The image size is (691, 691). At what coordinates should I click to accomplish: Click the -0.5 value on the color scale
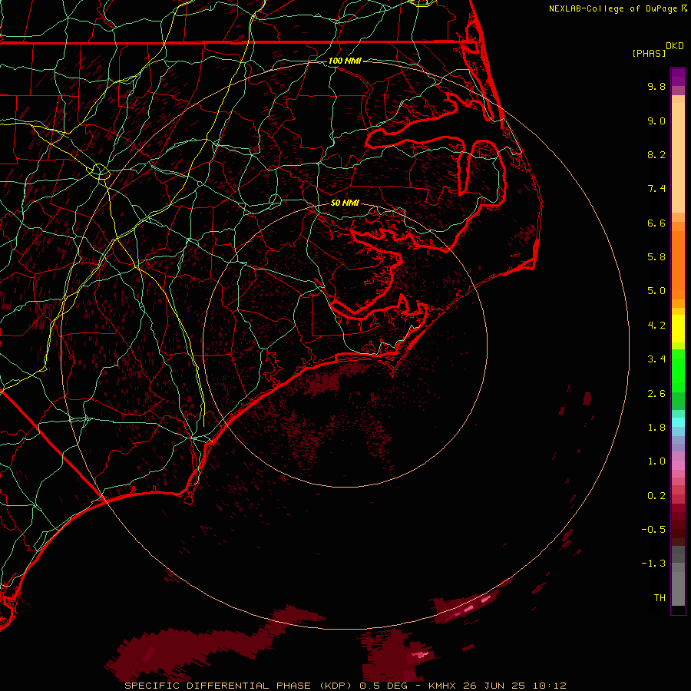653,530
